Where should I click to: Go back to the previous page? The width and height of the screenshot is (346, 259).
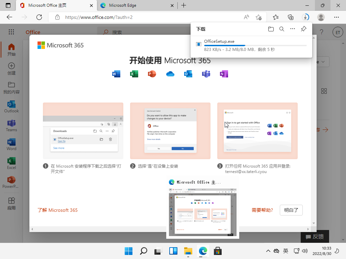9,17
